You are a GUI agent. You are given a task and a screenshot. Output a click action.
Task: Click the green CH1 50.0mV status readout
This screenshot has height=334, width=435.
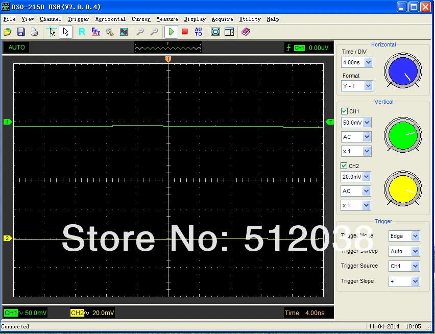click(x=26, y=313)
